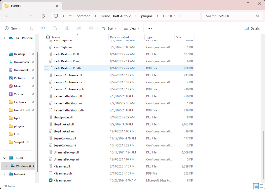
Task: Click the XScanner.xml Edge file icon
Action: point(51,180)
